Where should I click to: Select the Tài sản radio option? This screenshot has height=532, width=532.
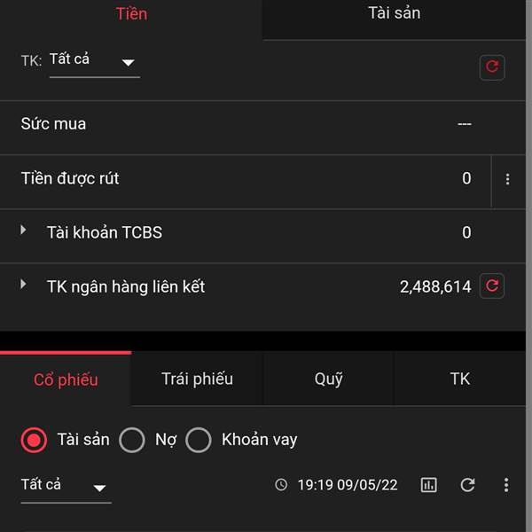(x=34, y=440)
